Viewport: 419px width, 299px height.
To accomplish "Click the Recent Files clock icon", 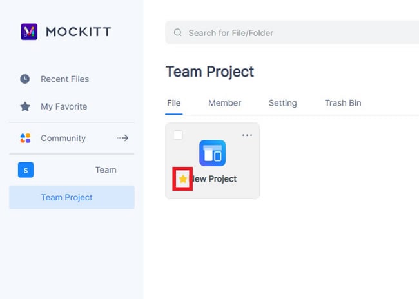I will coord(25,79).
